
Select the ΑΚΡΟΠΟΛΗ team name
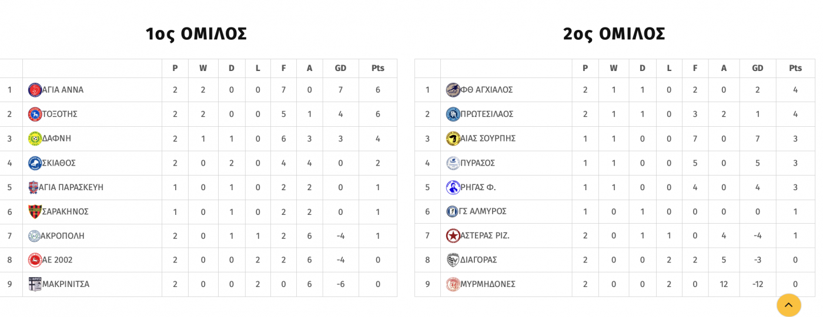(x=62, y=235)
